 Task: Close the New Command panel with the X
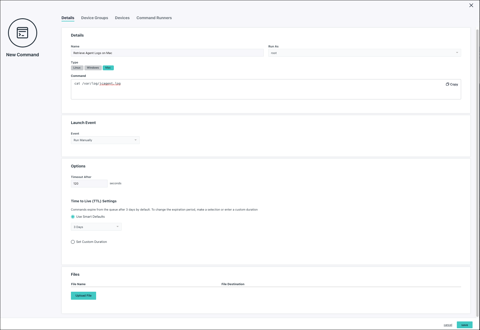point(471,5)
